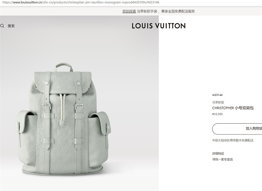
Task: Open the 详细特征 product details link
Action: pyautogui.click(x=218, y=154)
